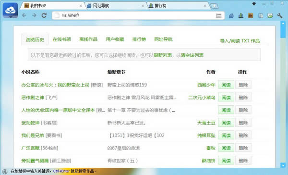This screenshot has height=175, width=288.
Task: Select the 离线作品 page tab
Action: 88,39
